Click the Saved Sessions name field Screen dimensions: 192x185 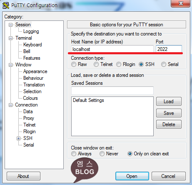[112, 91]
